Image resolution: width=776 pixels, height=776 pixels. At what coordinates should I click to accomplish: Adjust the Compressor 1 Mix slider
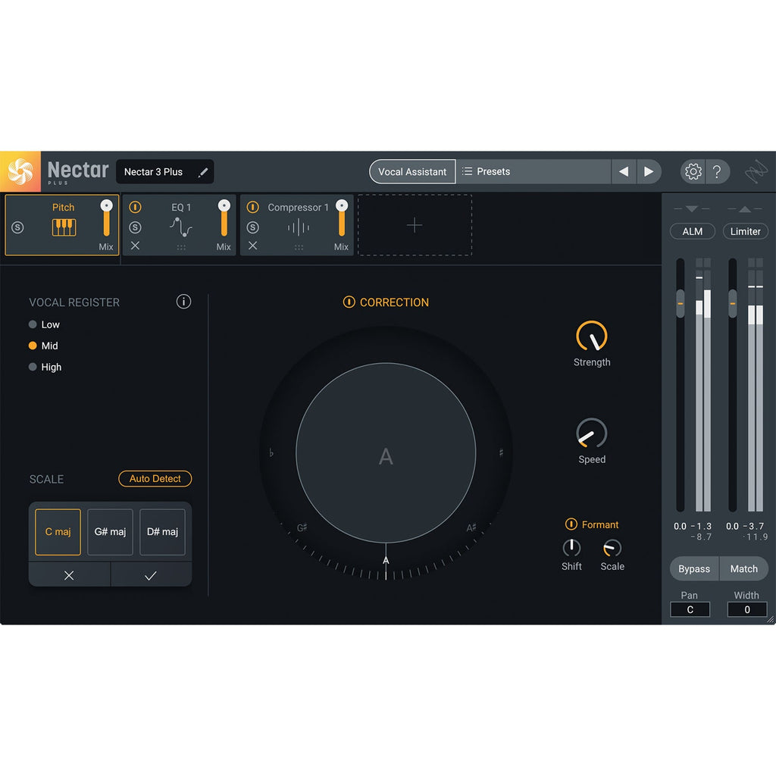342,218
